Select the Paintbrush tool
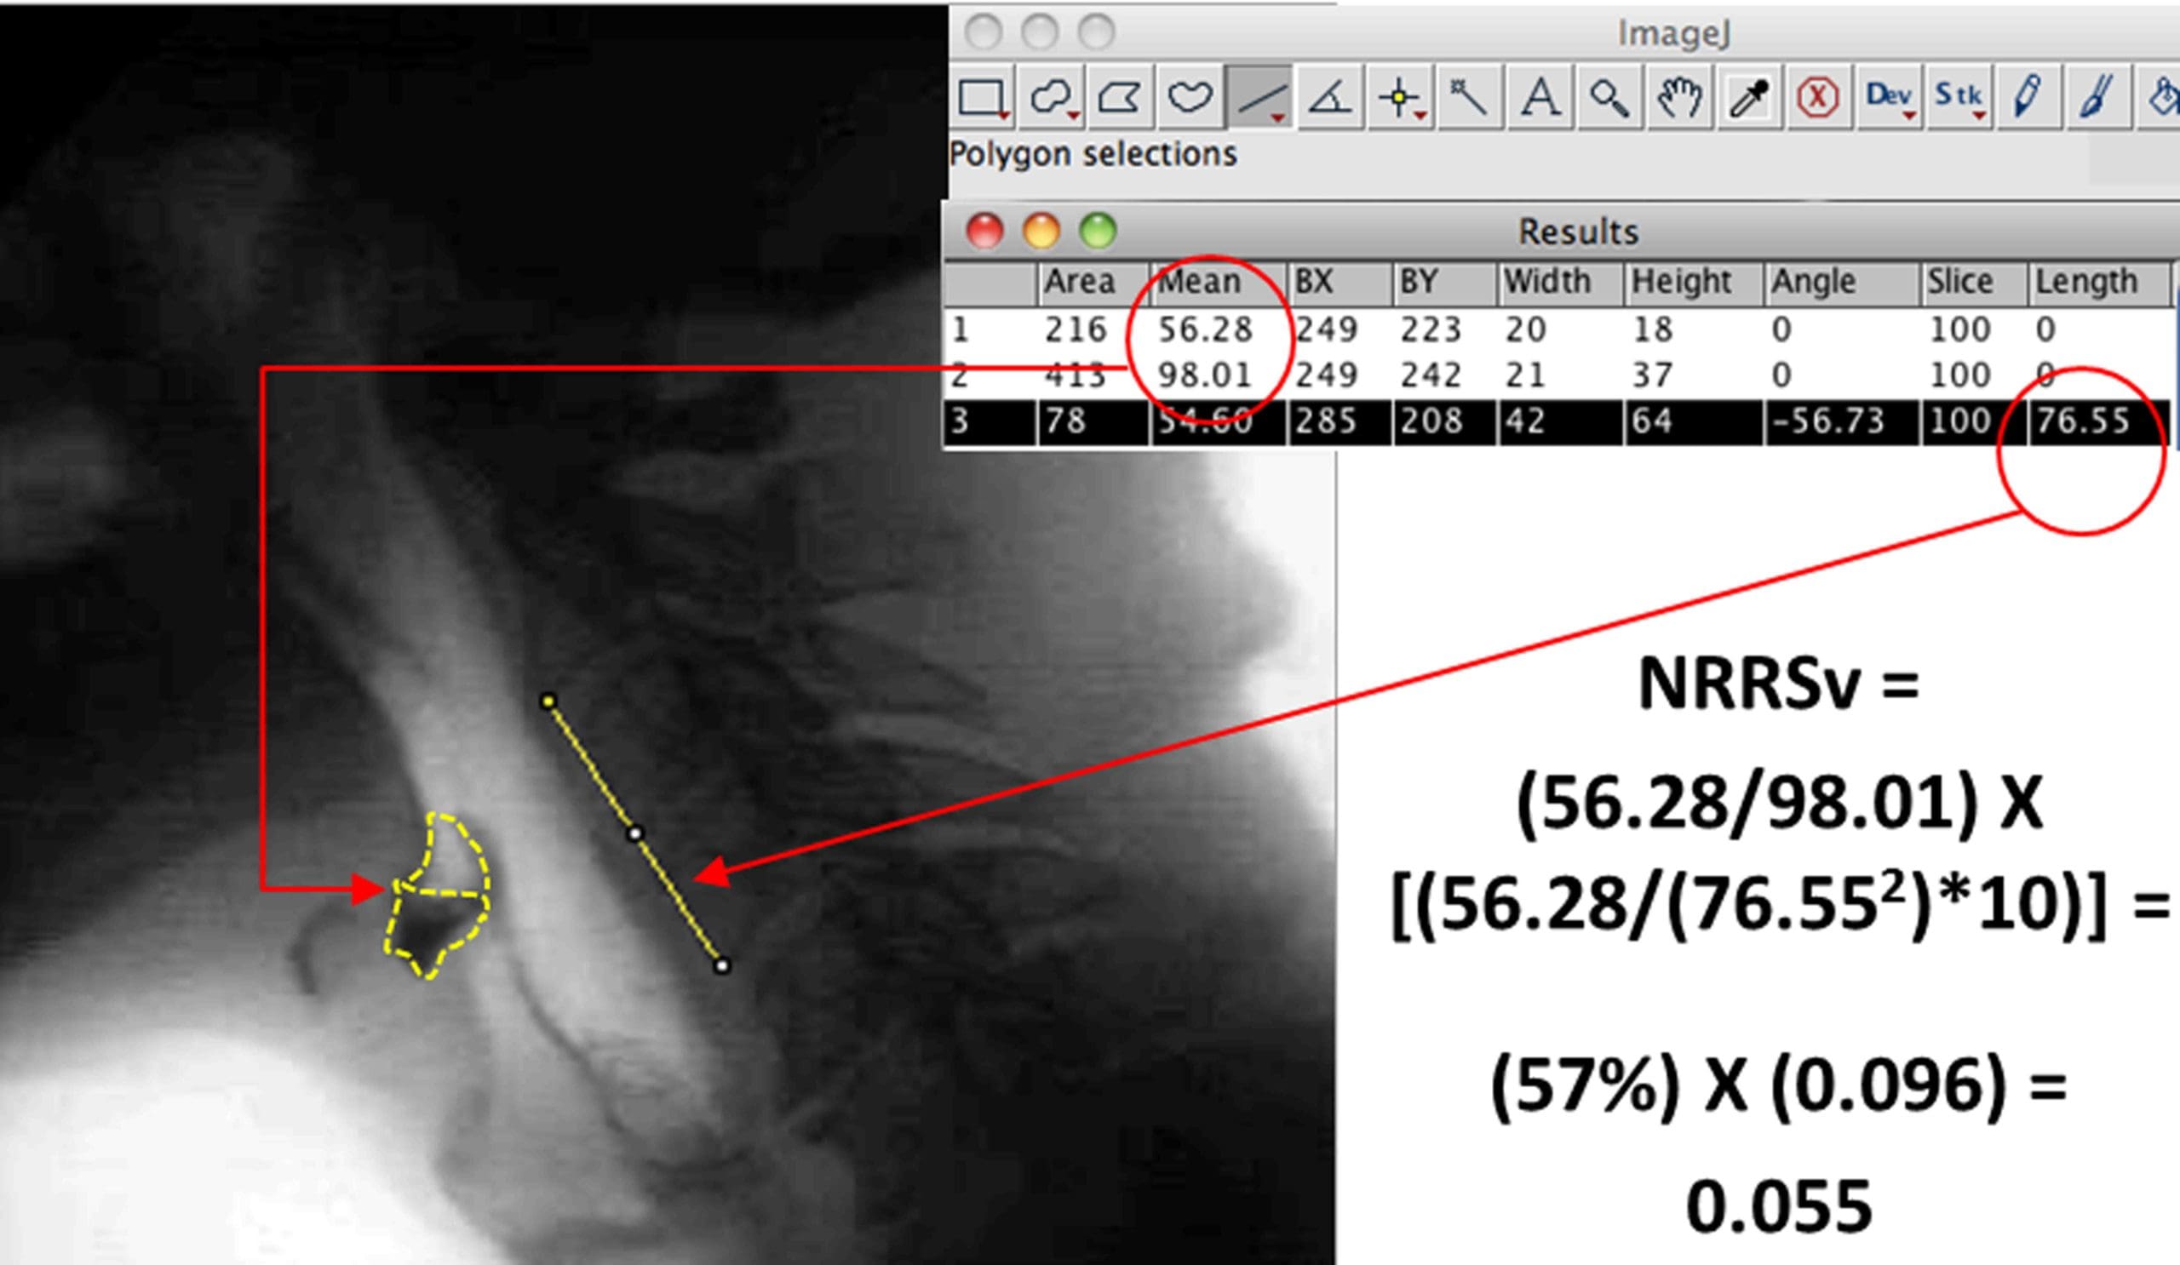The image size is (2180, 1265). pos(2097,97)
